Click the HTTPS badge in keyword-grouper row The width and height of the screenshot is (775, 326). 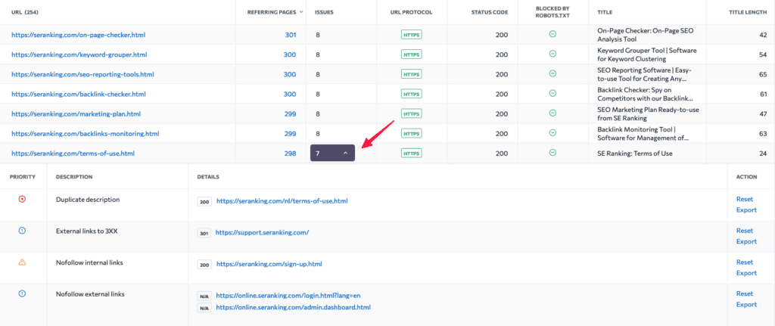pos(411,54)
